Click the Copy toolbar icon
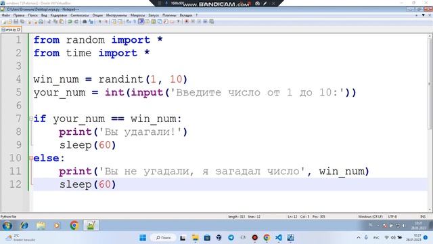Screen dimensions: 433x244 tap(55, 22)
